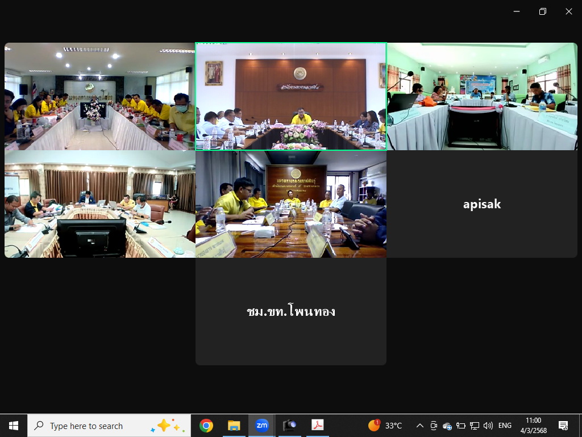Select the apisak participant tile

click(482, 204)
